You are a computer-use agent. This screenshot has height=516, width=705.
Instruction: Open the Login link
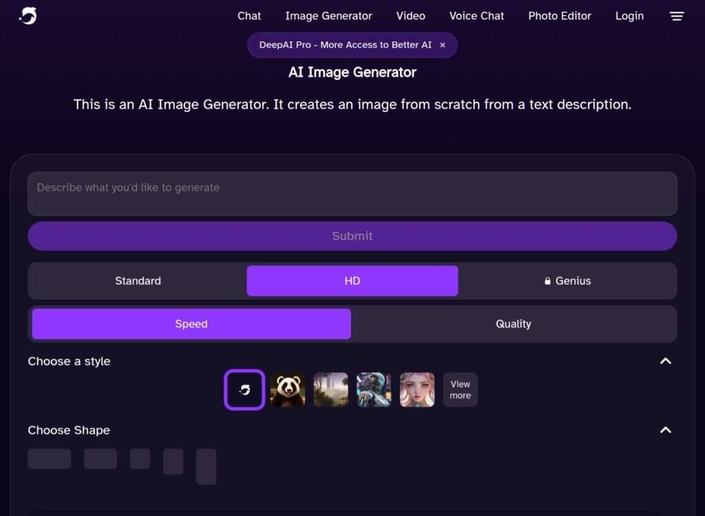pyautogui.click(x=629, y=16)
